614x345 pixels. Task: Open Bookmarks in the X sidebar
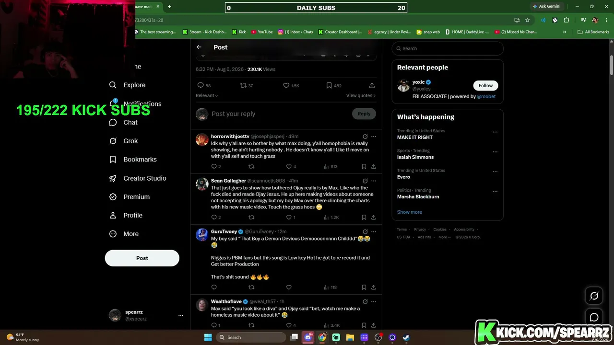pos(133,160)
